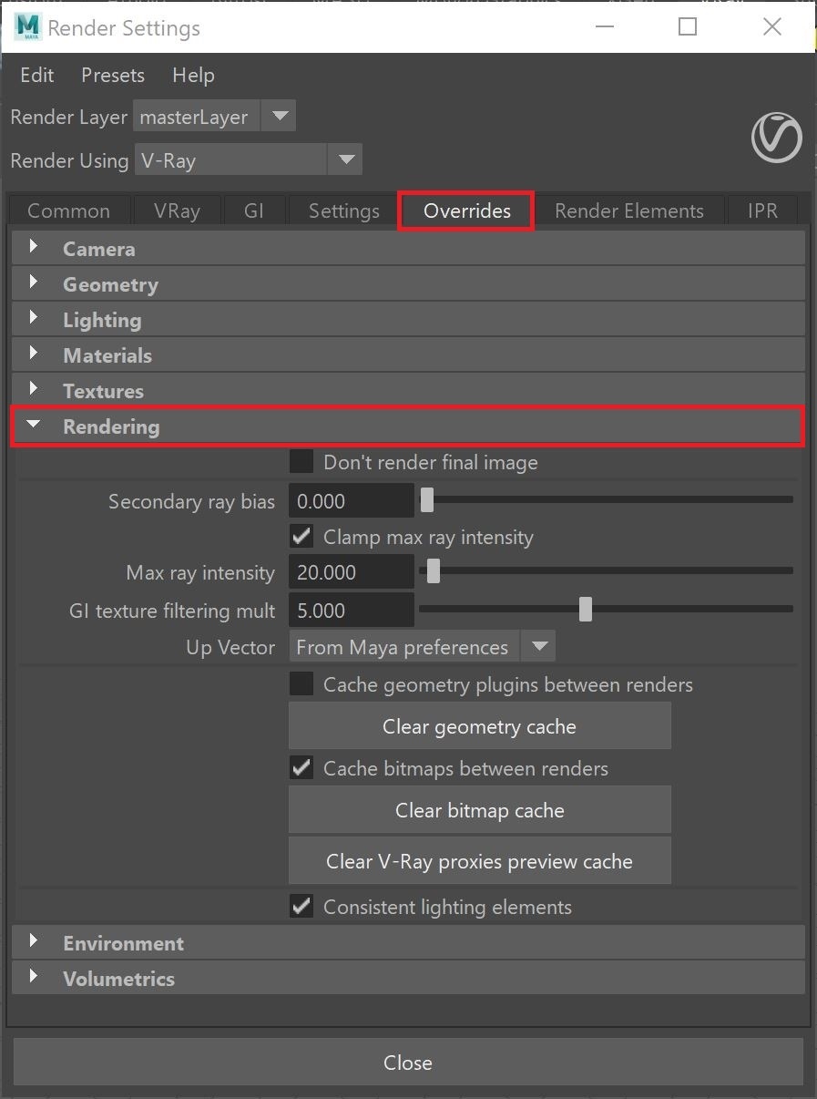Open the Render Layer dropdown

click(215, 117)
